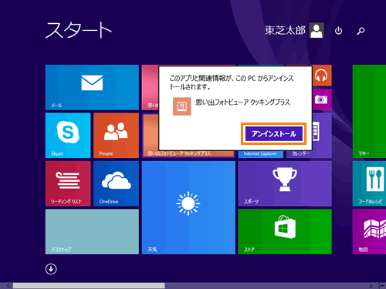Screen dimensions: 386x289
Task: Open the Internet Explorer tile
Action: 260,154
